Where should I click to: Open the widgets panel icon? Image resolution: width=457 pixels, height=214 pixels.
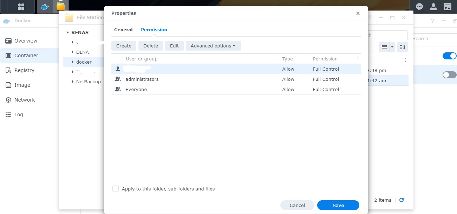(447, 7)
